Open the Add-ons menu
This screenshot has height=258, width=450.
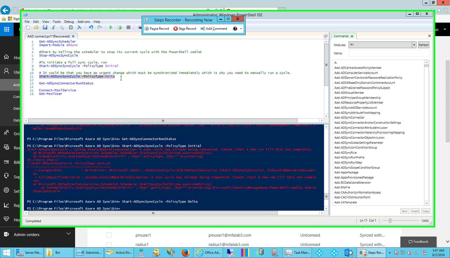[84, 22]
